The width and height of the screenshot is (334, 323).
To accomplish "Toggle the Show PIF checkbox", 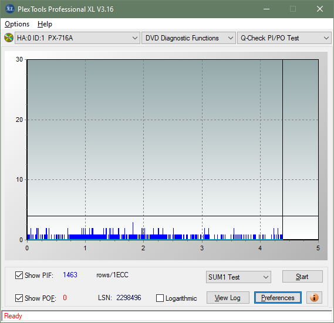I will click(x=19, y=275).
